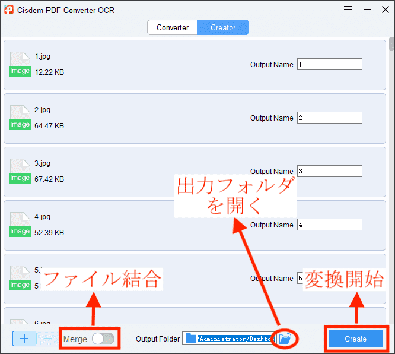Edit Output Name field for 4.jpg
This screenshot has width=395, height=354.
tap(330, 225)
